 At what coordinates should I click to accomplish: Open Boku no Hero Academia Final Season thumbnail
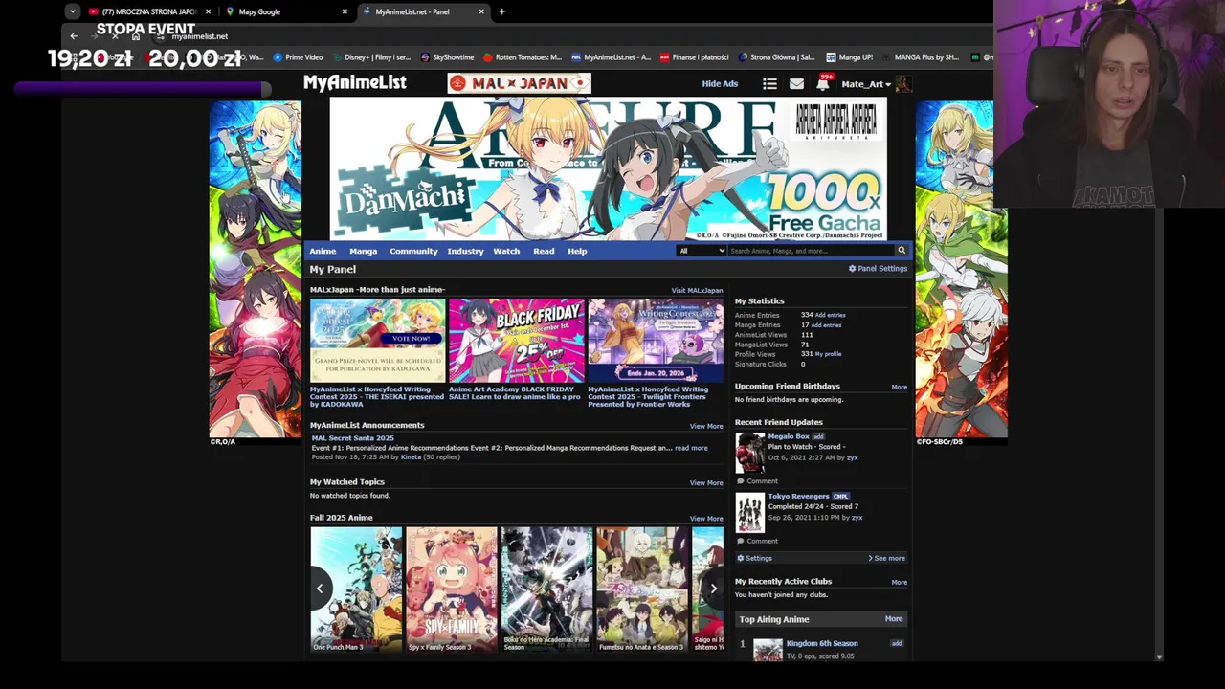(x=546, y=589)
